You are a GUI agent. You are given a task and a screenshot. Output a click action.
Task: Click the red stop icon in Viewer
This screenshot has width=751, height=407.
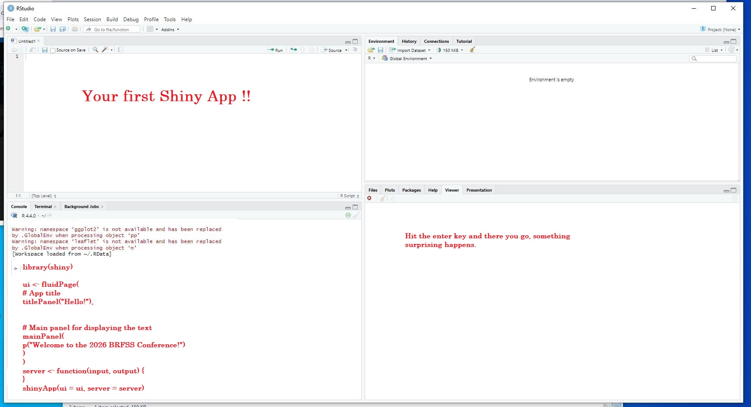pos(369,199)
